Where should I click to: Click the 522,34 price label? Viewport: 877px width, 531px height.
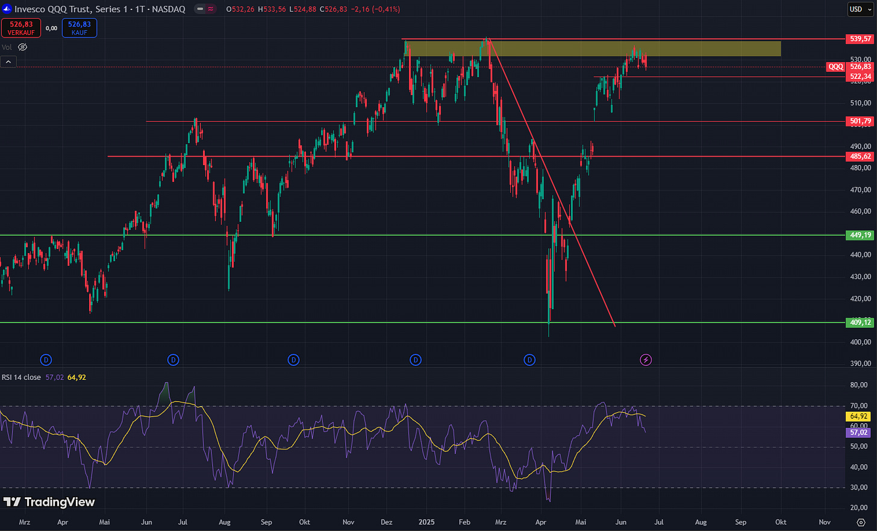pyautogui.click(x=860, y=77)
